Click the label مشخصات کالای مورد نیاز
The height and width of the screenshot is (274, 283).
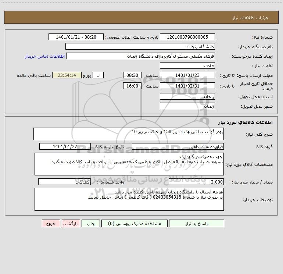[x=249, y=164]
